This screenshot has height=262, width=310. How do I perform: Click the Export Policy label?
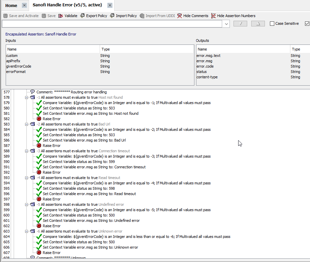(x=97, y=16)
